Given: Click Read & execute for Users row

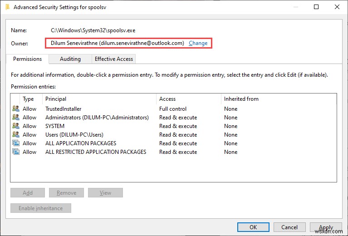Looking at the screenshot, I should 178,135.
